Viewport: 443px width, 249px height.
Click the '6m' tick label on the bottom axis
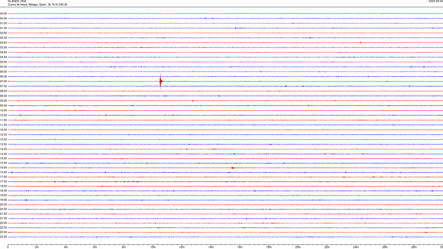point(95,247)
